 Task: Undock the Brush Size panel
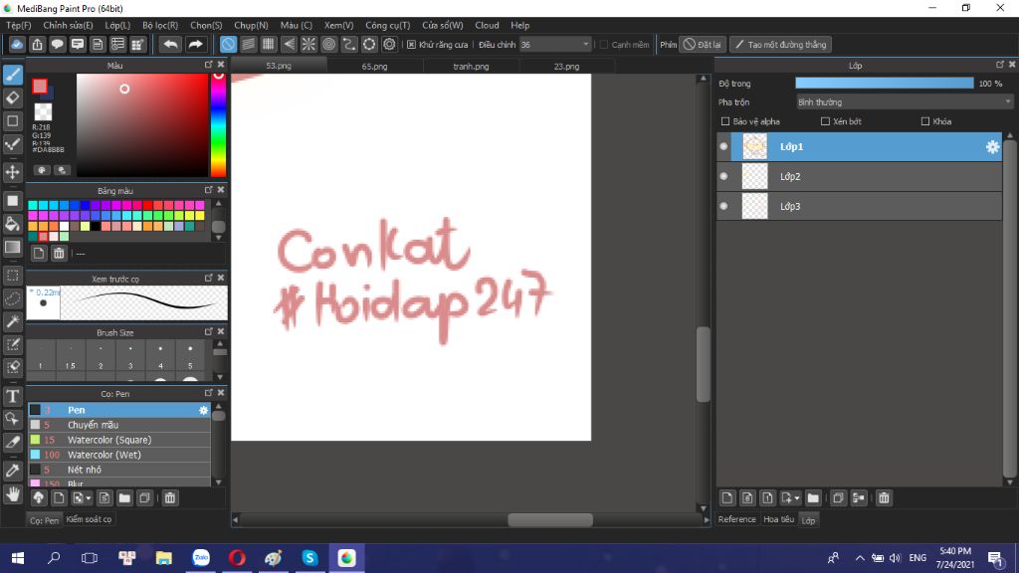tap(209, 332)
